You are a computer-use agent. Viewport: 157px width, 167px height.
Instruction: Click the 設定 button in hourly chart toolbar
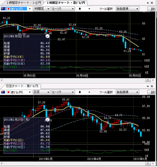152,9
